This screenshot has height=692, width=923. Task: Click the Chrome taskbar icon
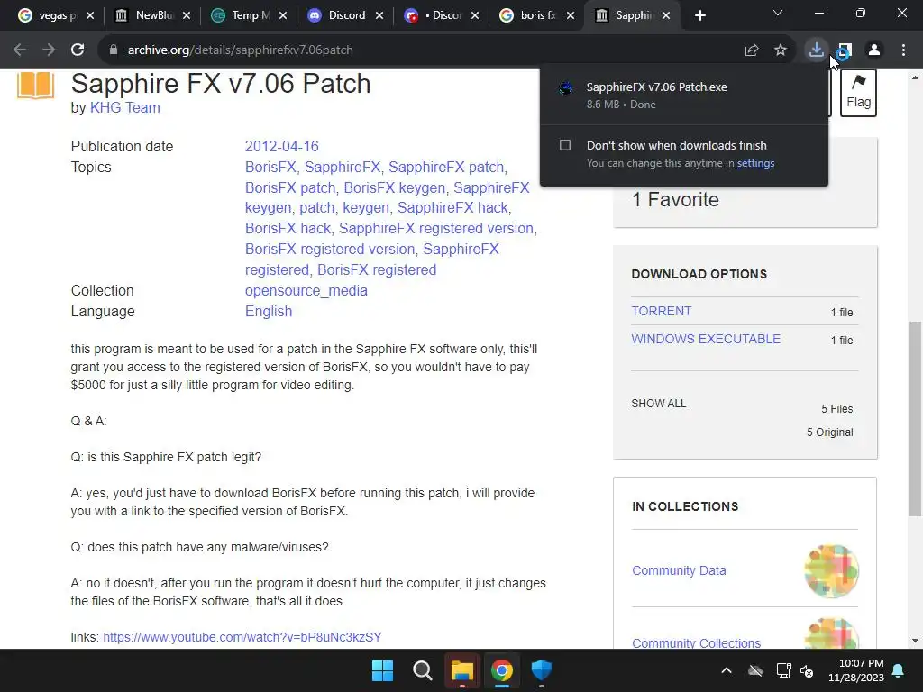coord(501,670)
